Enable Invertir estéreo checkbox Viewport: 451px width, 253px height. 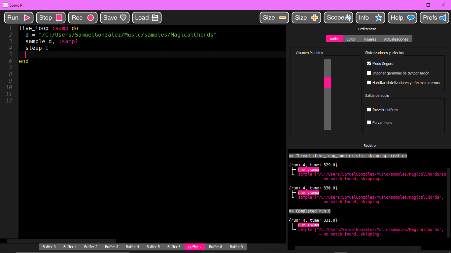click(x=369, y=110)
